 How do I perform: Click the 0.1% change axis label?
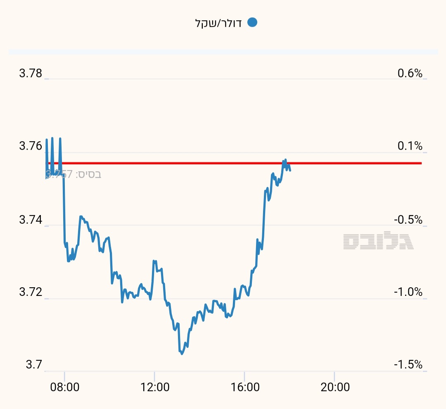(410, 146)
